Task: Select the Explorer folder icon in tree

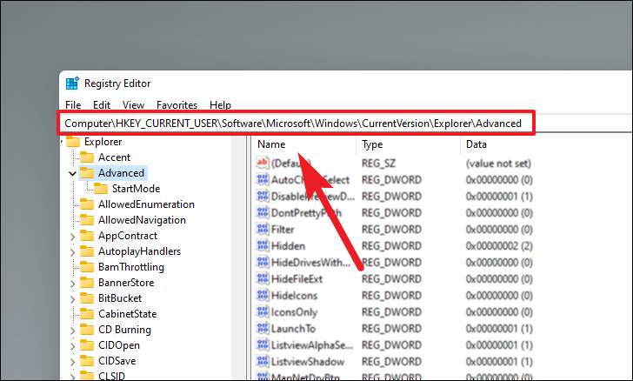Action: (73, 142)
